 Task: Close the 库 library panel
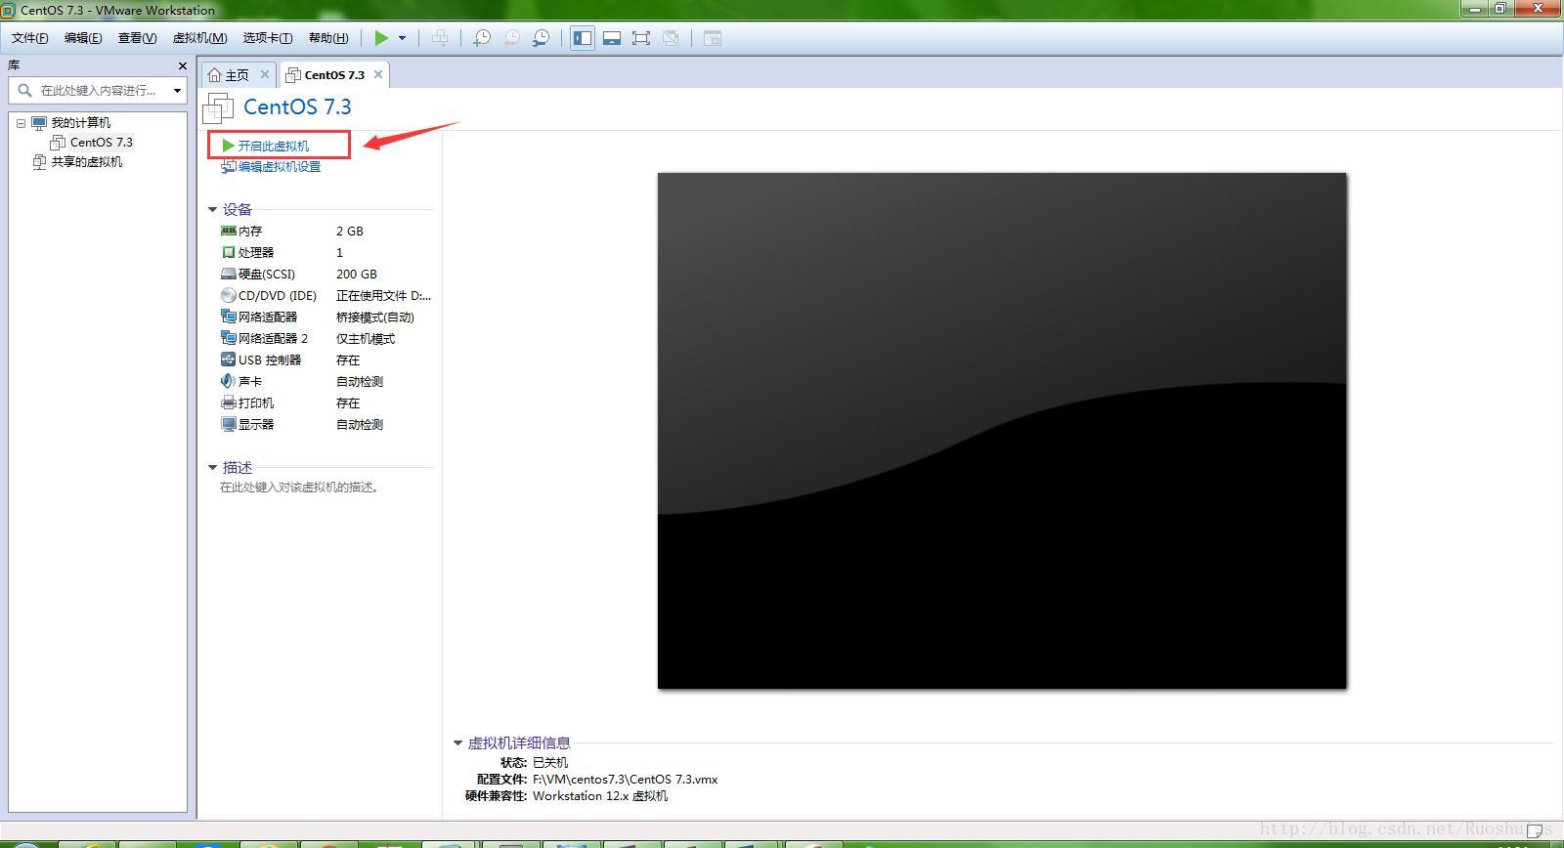pyautogui.click(x=182, y=65)
